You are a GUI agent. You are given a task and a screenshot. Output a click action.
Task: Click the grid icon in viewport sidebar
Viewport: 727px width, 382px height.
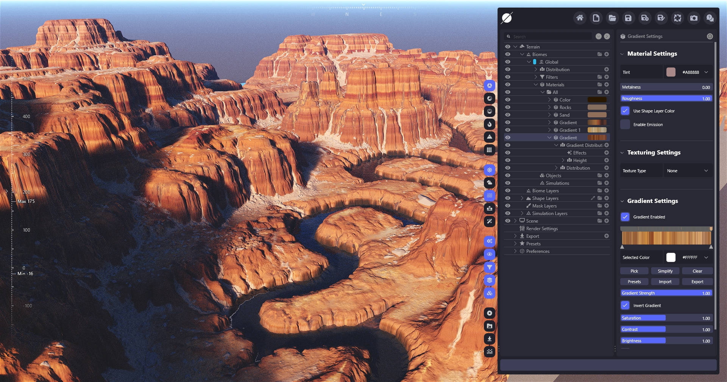tap(490, 150)
